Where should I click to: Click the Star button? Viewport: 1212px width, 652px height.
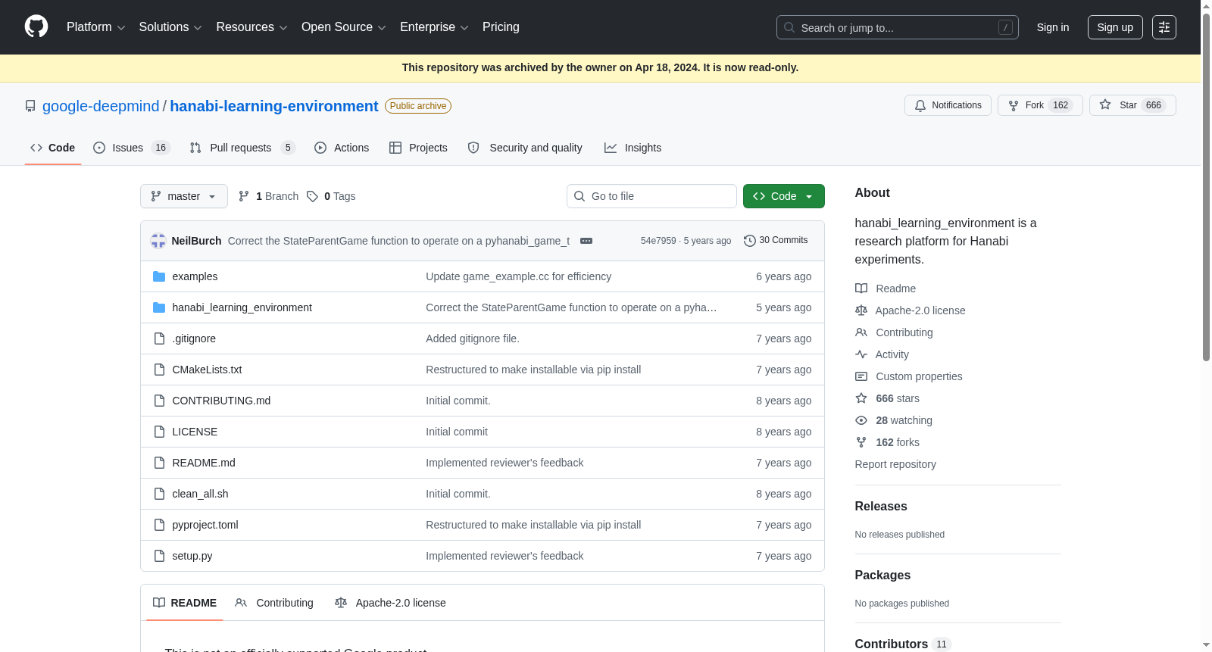(1132, 105)
